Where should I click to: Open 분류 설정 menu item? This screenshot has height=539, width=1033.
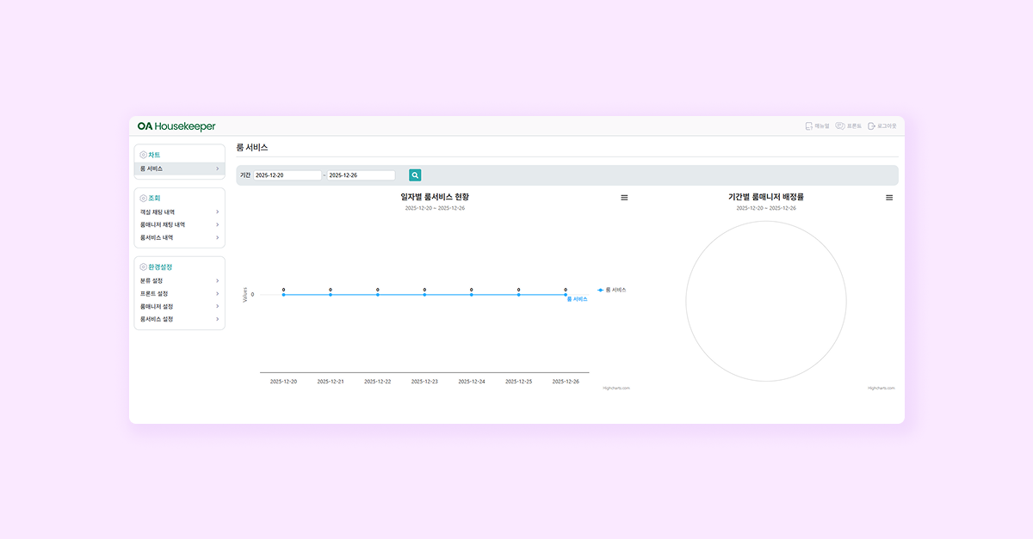point(180,280)
